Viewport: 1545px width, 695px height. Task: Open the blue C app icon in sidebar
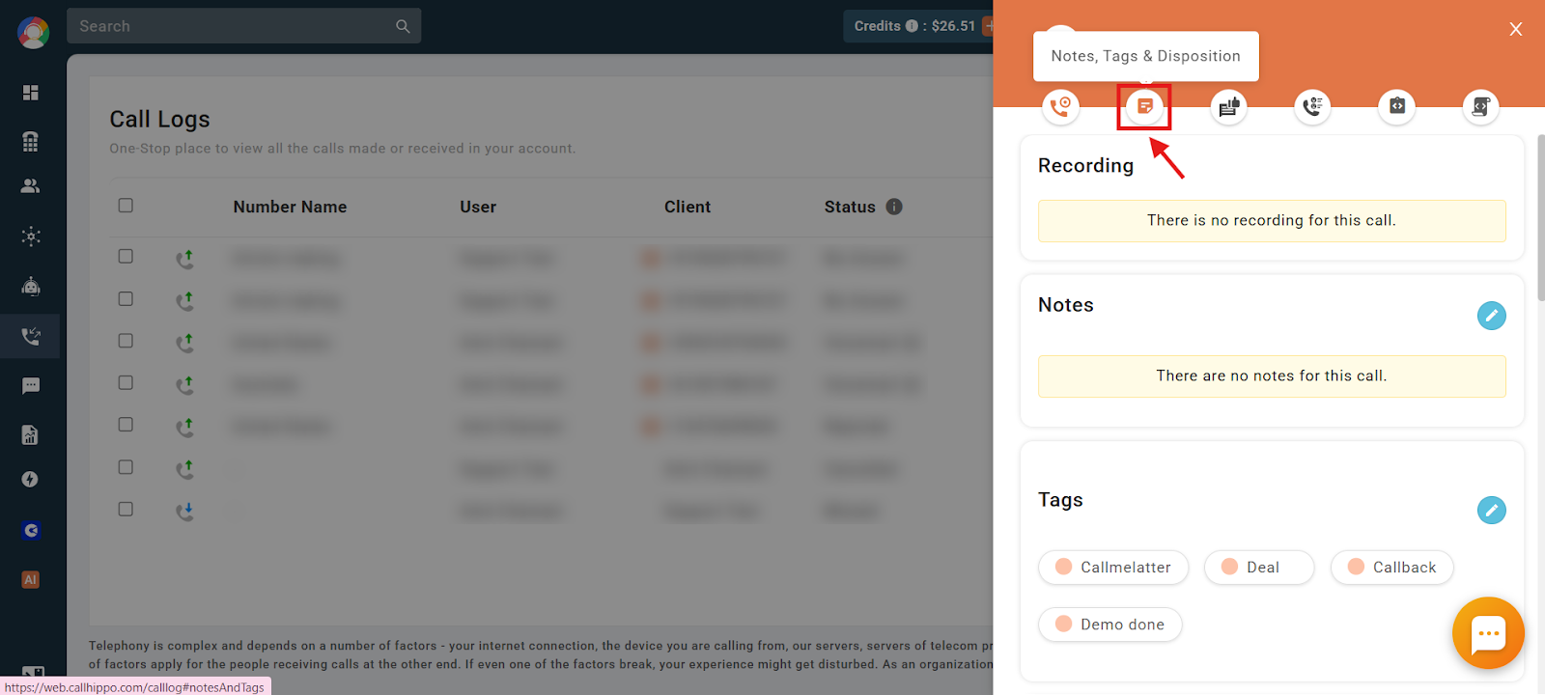[x=31, y=530]
